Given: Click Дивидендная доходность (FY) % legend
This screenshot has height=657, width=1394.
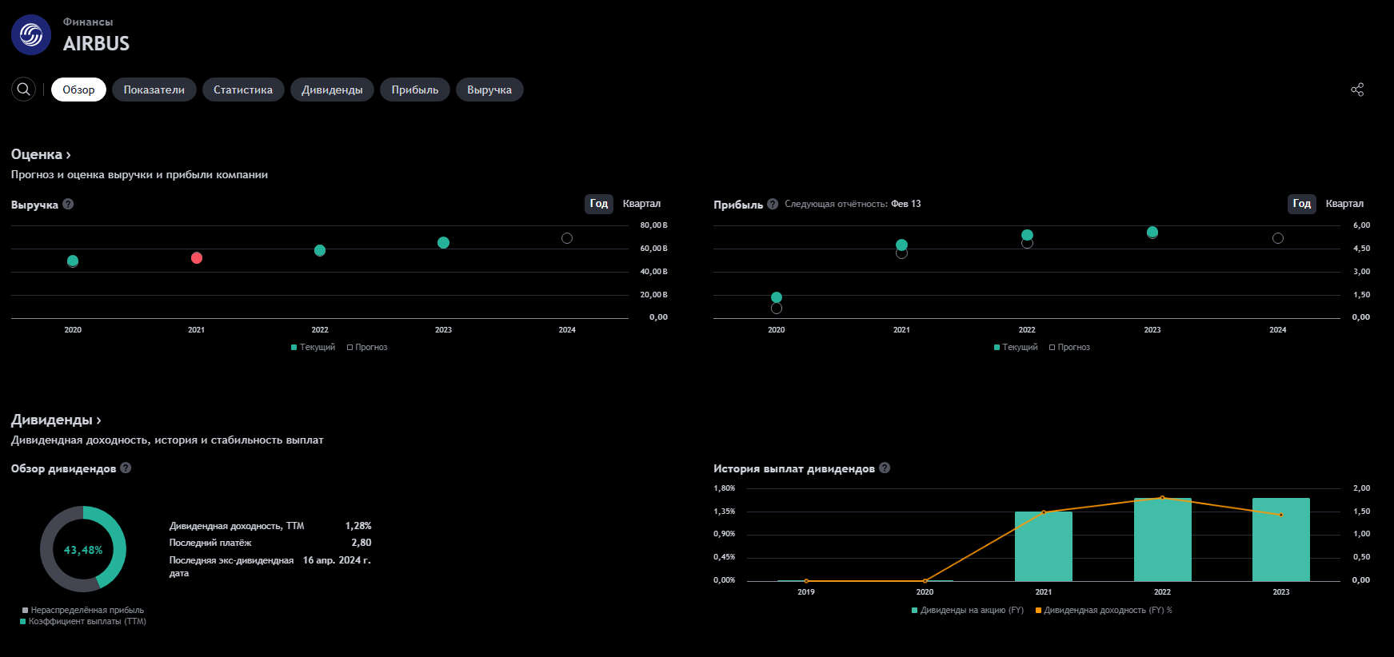Looking at the screenshot, I should tap(1104, 610).
